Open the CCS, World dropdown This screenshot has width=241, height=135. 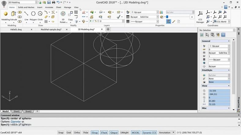[229, 21]
